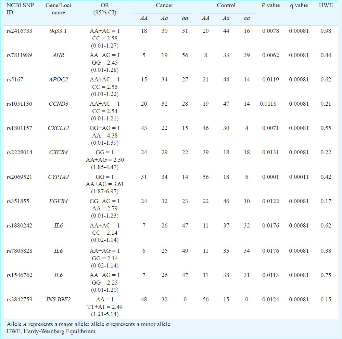This screenshot has height=339, width=342.
Task: Click the HWE value 0.17
Action: 326,201
